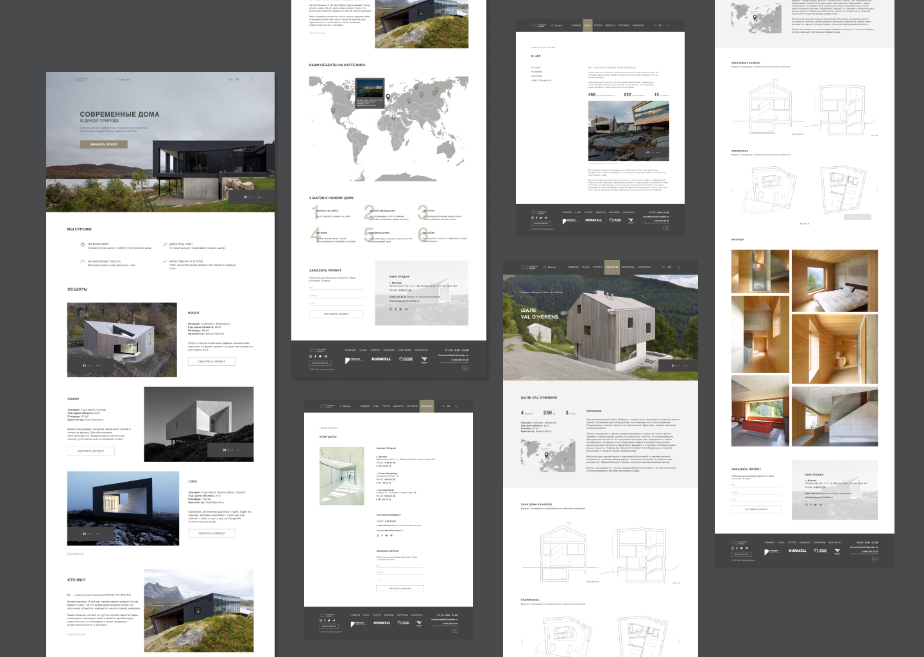Open Squish house photo on home page
This screenshot has width=924, height=657.
tap(199, 424)
